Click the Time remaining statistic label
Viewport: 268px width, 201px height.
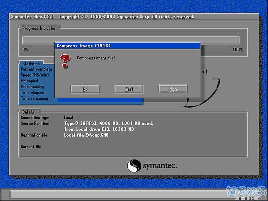[x=34, y=98]
